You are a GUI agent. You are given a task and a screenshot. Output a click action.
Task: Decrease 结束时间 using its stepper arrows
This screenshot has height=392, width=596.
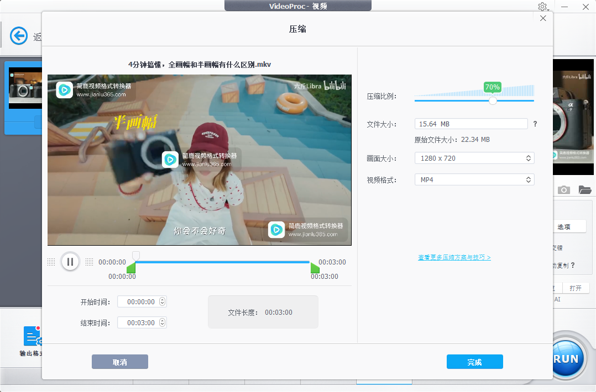[x=161, y=325]
